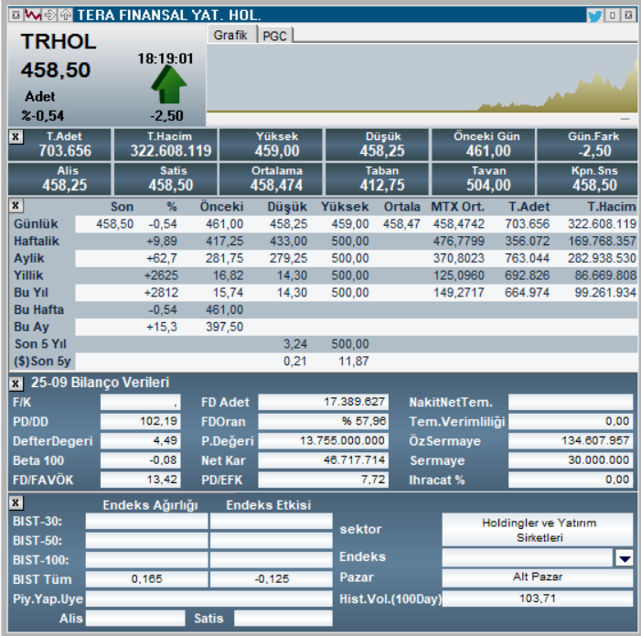Select the ($)Son 5y row label

(x=42, y=361)
